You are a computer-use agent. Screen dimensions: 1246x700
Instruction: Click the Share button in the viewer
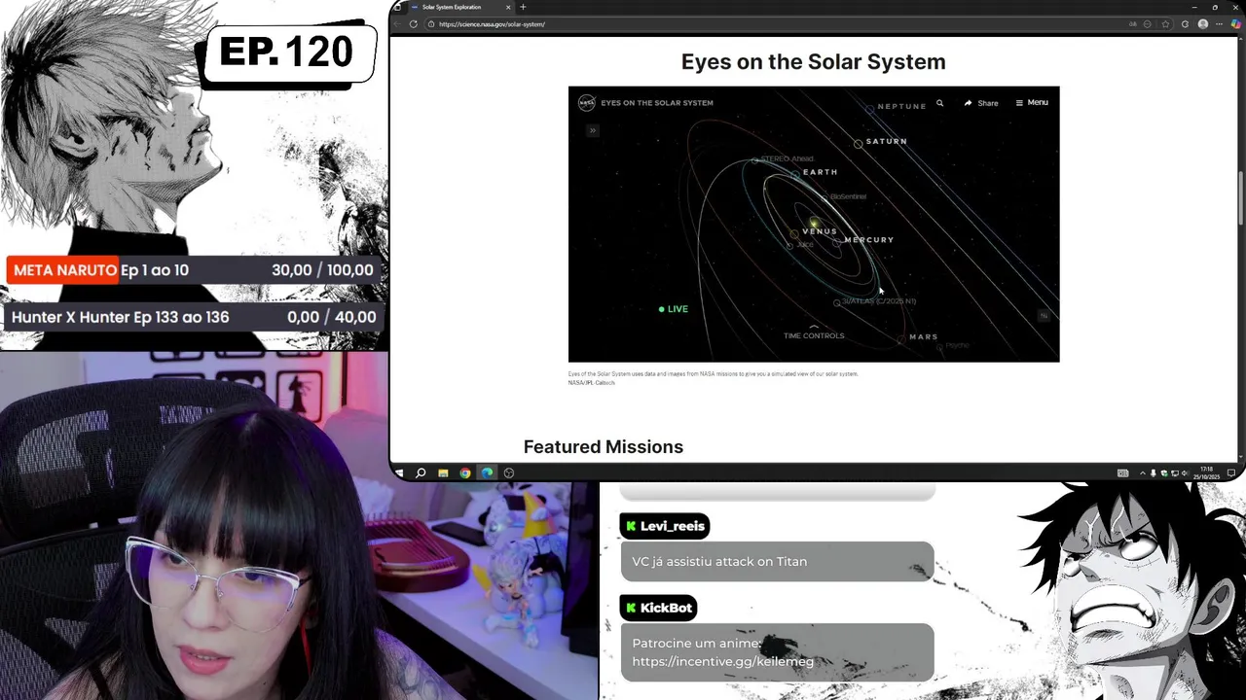(x=981, y=103)
